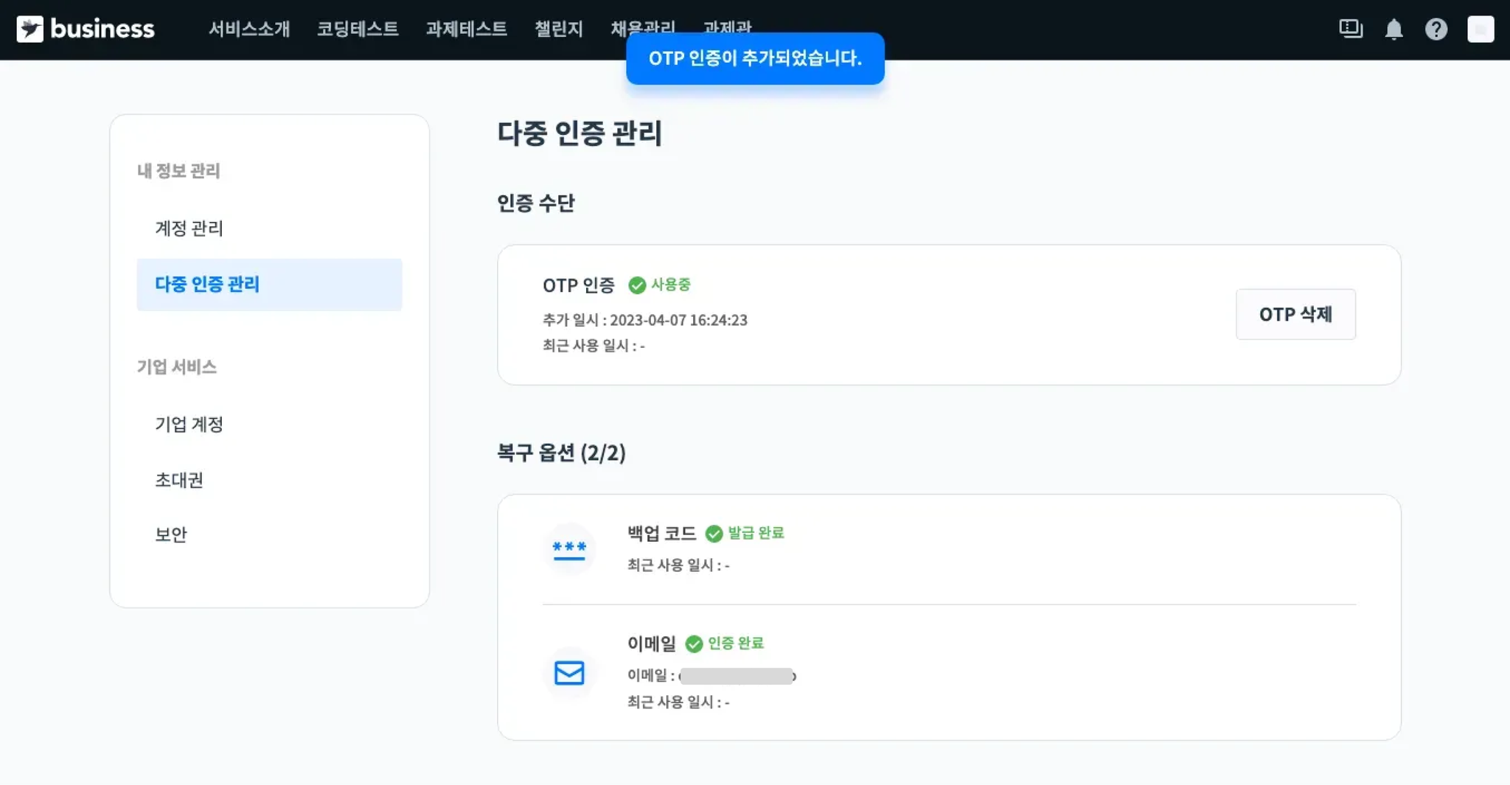Screen dimensions: 1510x785
Task: Go to 기업 계정 in sidebar
Action: [x=189, y=425]
